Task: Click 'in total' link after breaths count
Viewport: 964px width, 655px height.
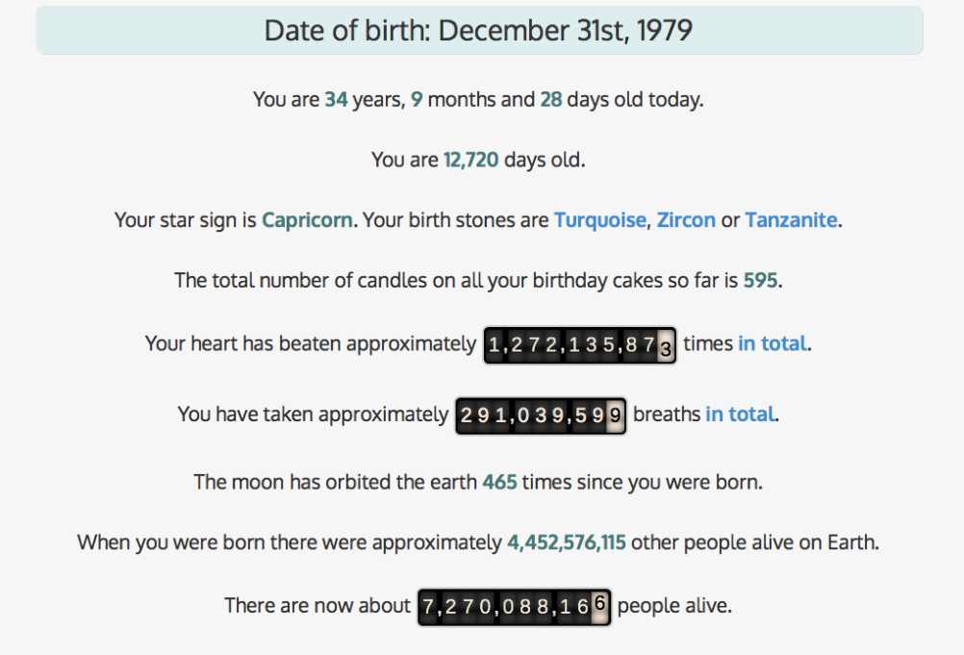Action: point(740,415)
